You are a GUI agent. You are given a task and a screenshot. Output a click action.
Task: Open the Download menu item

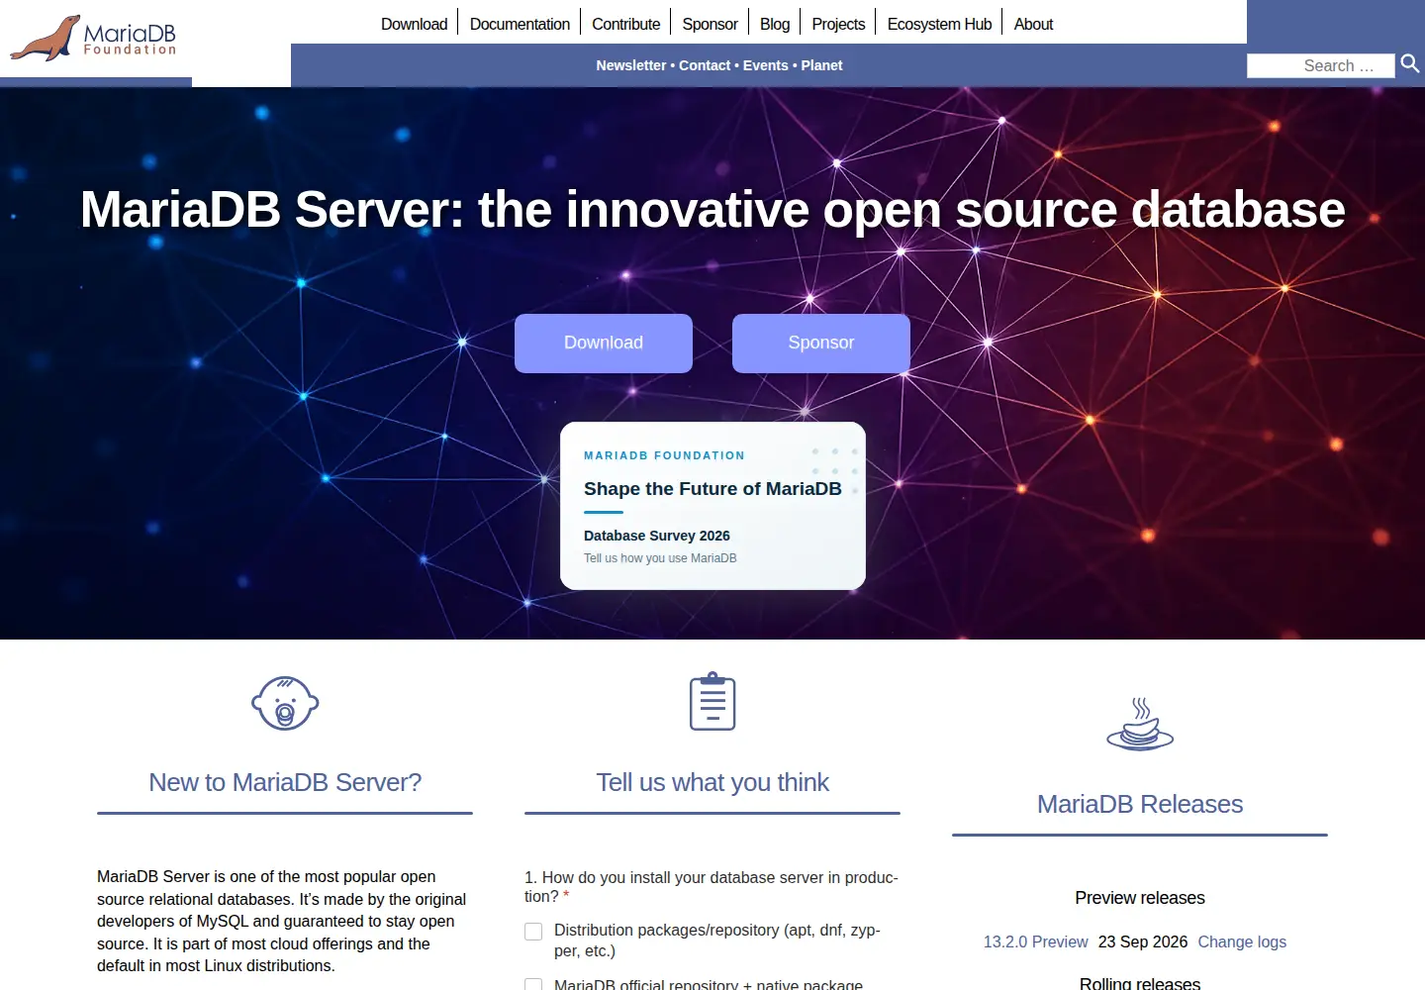pos(414,24)
